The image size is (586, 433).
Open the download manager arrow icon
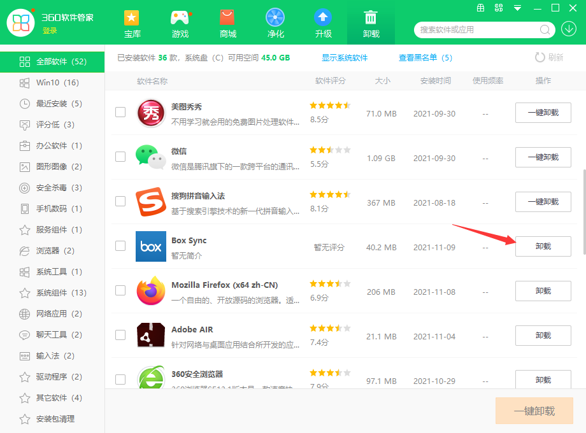click(x=569, y=29)
